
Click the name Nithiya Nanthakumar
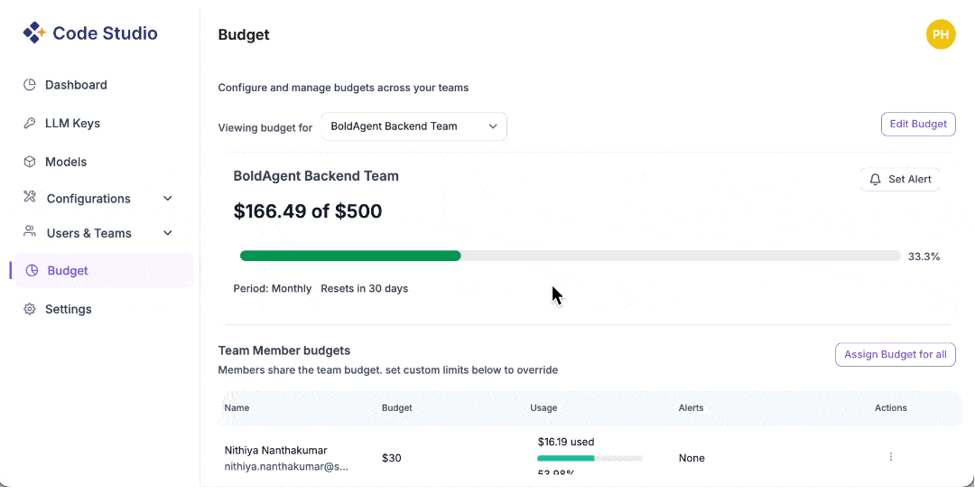click(x=275, y=450)
